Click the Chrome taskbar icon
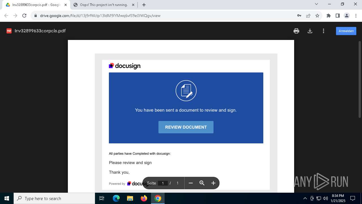The image size is (362, 204). point(158,198)
